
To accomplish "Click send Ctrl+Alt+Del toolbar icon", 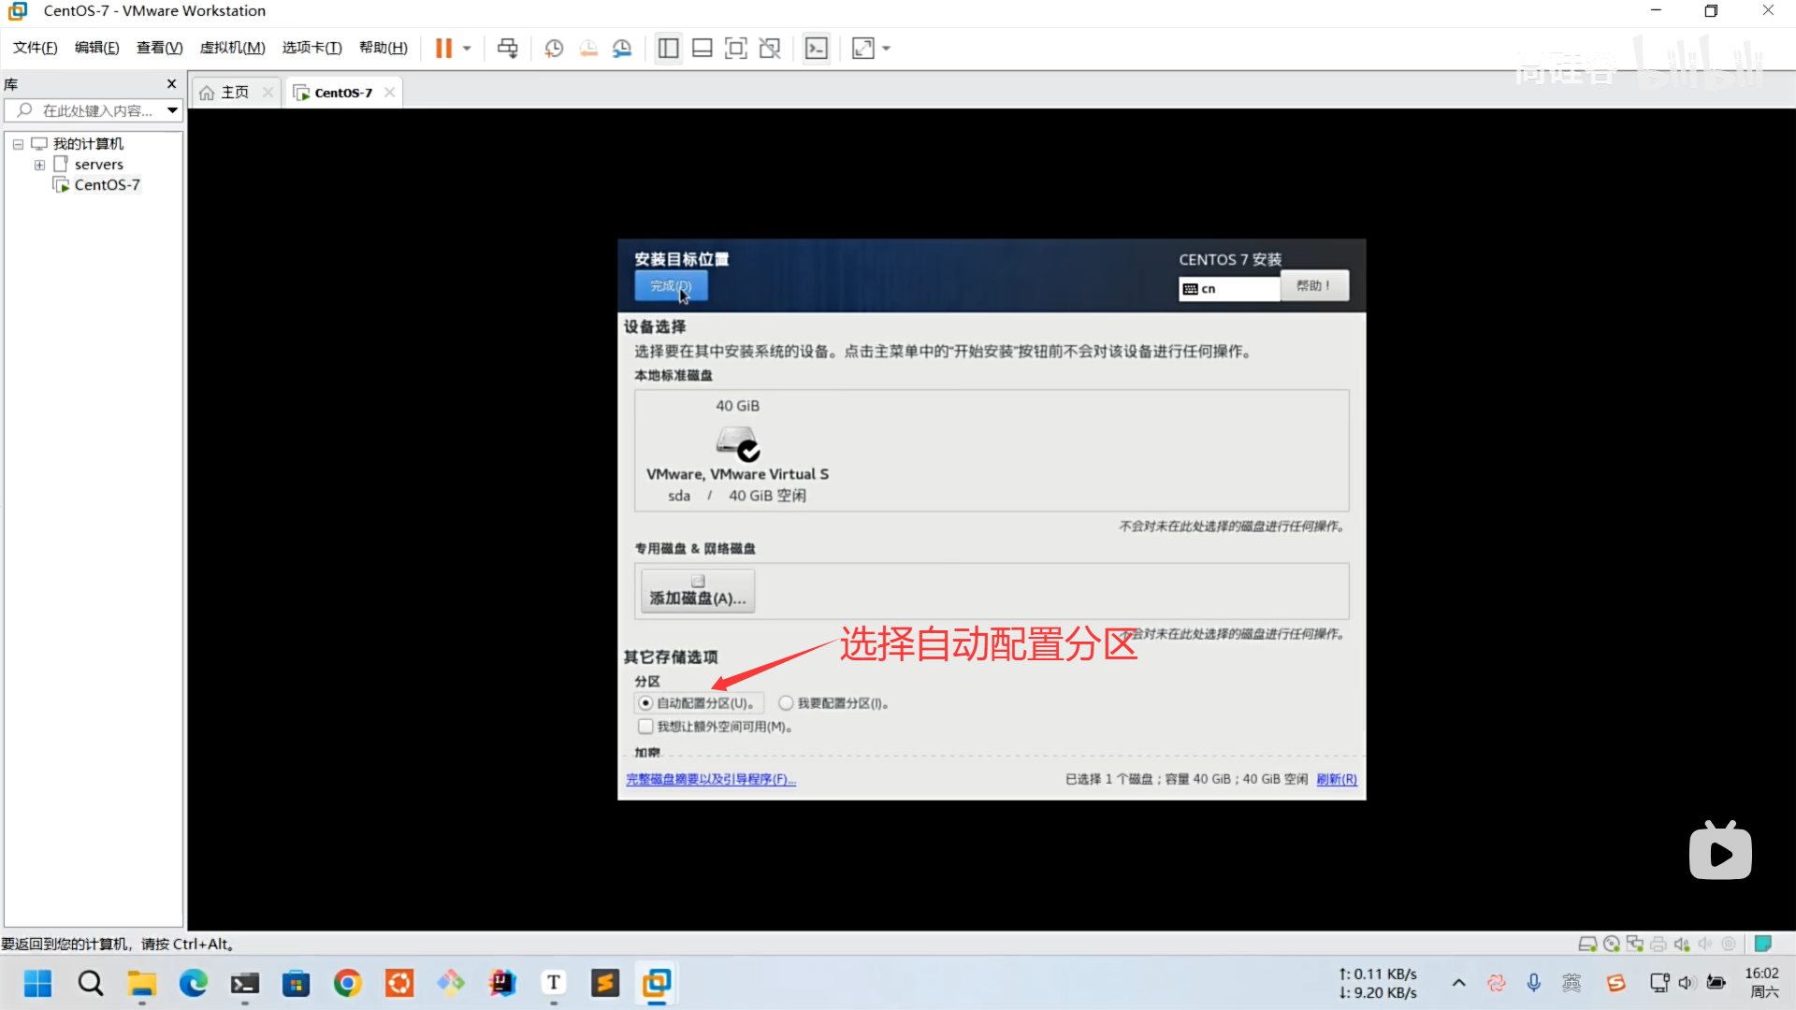I will [507, 48].
